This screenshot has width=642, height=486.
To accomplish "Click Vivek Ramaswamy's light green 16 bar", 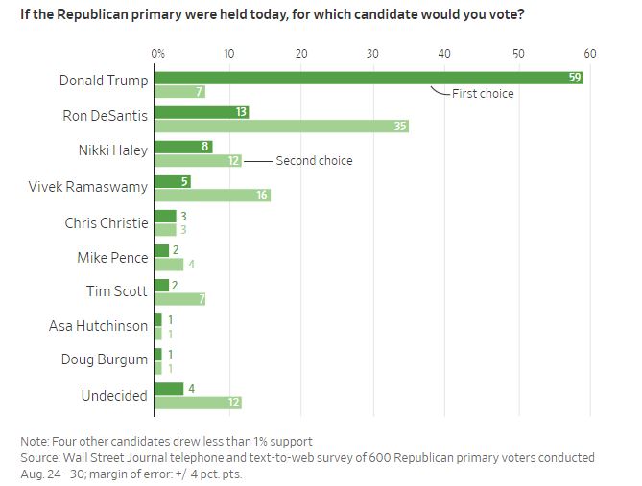I will (x=212, y=196).
